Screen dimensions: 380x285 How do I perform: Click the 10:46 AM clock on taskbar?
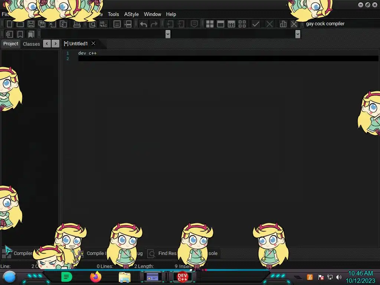360,273
